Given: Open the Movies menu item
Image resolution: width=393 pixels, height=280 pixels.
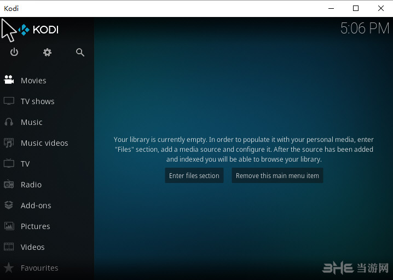Looking at the screenshot, I should pyautogui.click(x=47, y=81).
